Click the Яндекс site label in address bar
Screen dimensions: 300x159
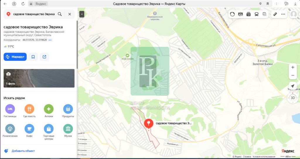point(40,4)
